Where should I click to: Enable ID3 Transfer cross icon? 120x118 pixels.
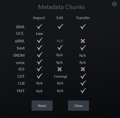click(x=83, y=69)
